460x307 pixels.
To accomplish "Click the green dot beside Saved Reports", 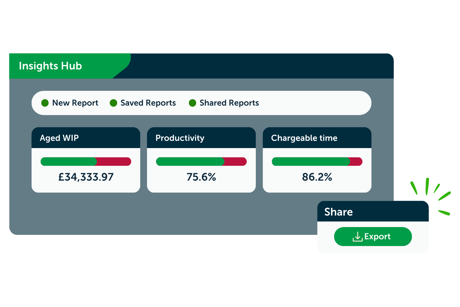I will pos(113,103).
